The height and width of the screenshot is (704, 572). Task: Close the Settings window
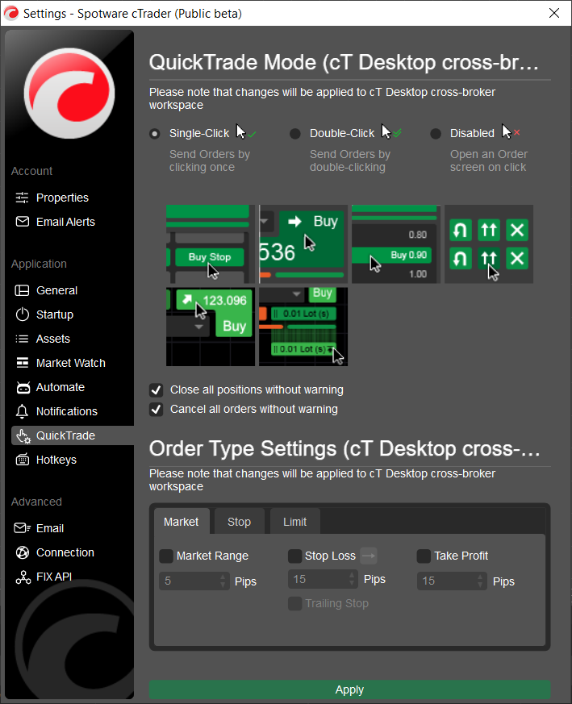point(554,13)
